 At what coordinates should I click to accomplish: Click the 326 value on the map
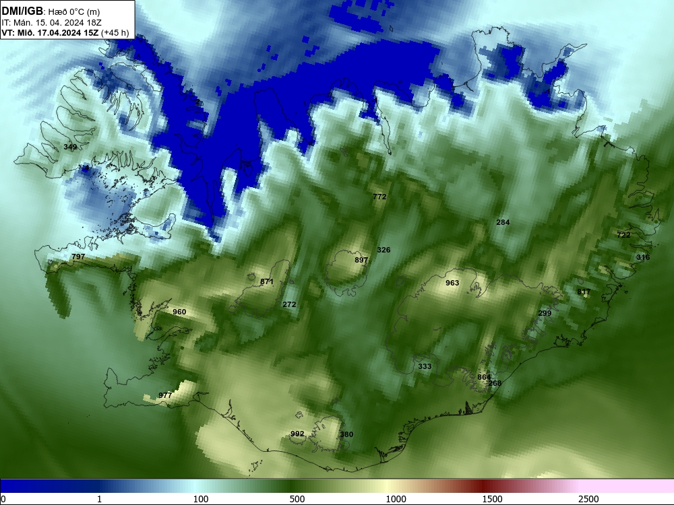tap(384, 250)
